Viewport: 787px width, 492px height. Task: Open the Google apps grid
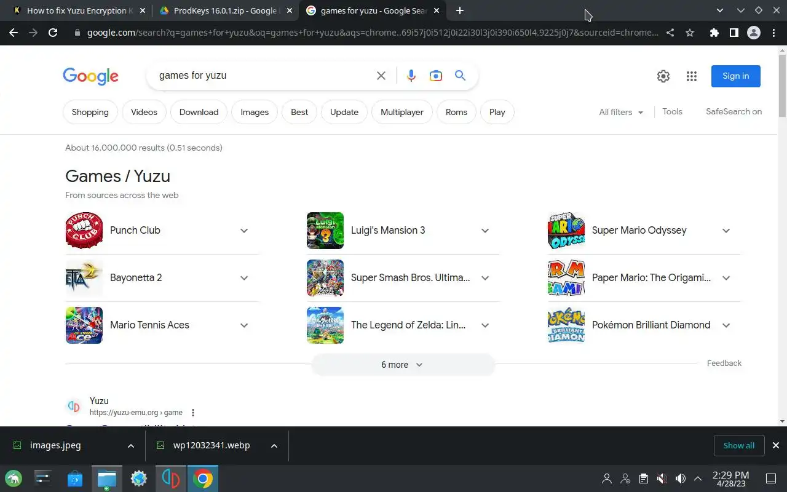[x=692, y=76]
